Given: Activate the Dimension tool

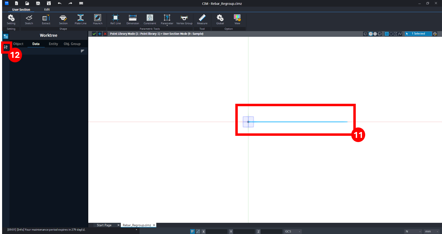Looking at the screenshot, I should pos(133,19).
